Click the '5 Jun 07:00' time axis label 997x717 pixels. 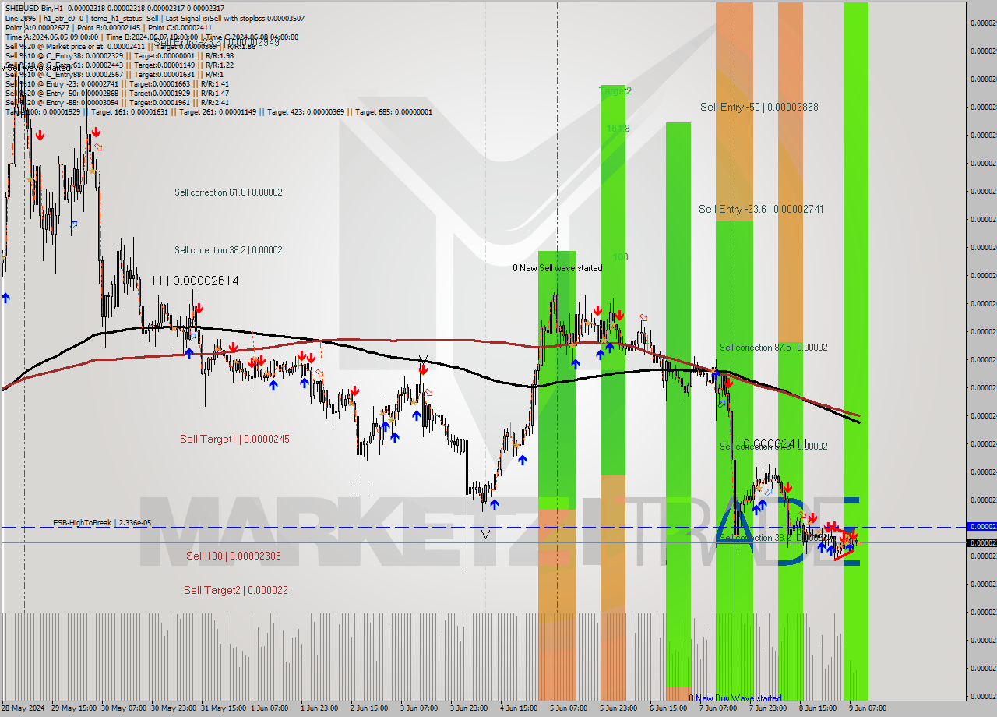[569, 708]
